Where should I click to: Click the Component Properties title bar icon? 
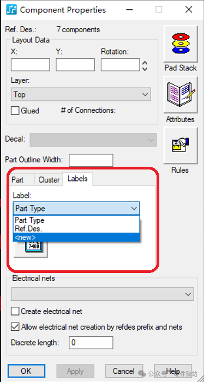[11, 10]
